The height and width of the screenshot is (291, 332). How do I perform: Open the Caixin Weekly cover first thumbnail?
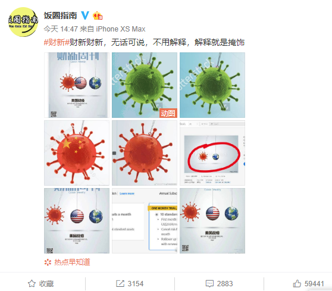coord(77,85)
